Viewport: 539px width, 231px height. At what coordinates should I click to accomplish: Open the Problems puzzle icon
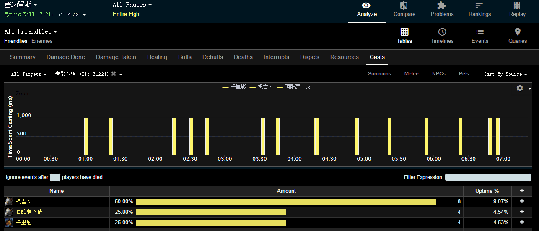click(x=442, y=5)
